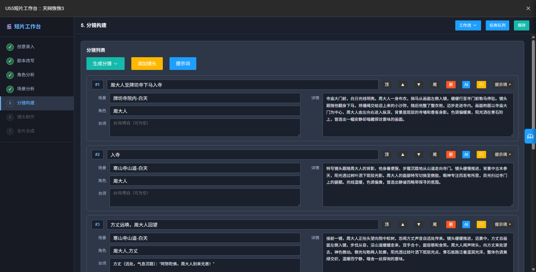The width and height of the screenshot is (536, 272).
Task: Open 提示词 dropdown for shot #3
Action: 503,224
